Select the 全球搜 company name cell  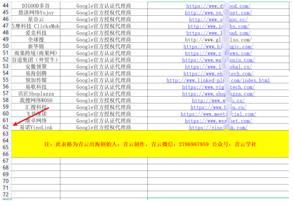point(36,40)
